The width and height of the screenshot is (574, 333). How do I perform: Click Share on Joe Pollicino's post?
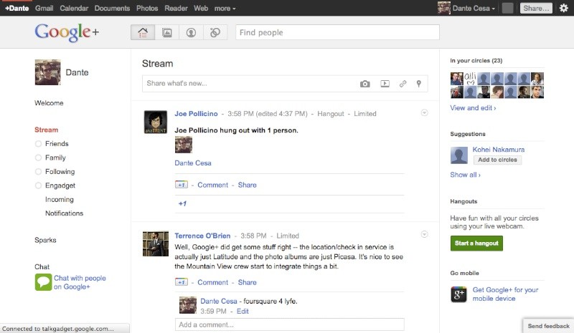pyautogui.click(x=247, y=185)
